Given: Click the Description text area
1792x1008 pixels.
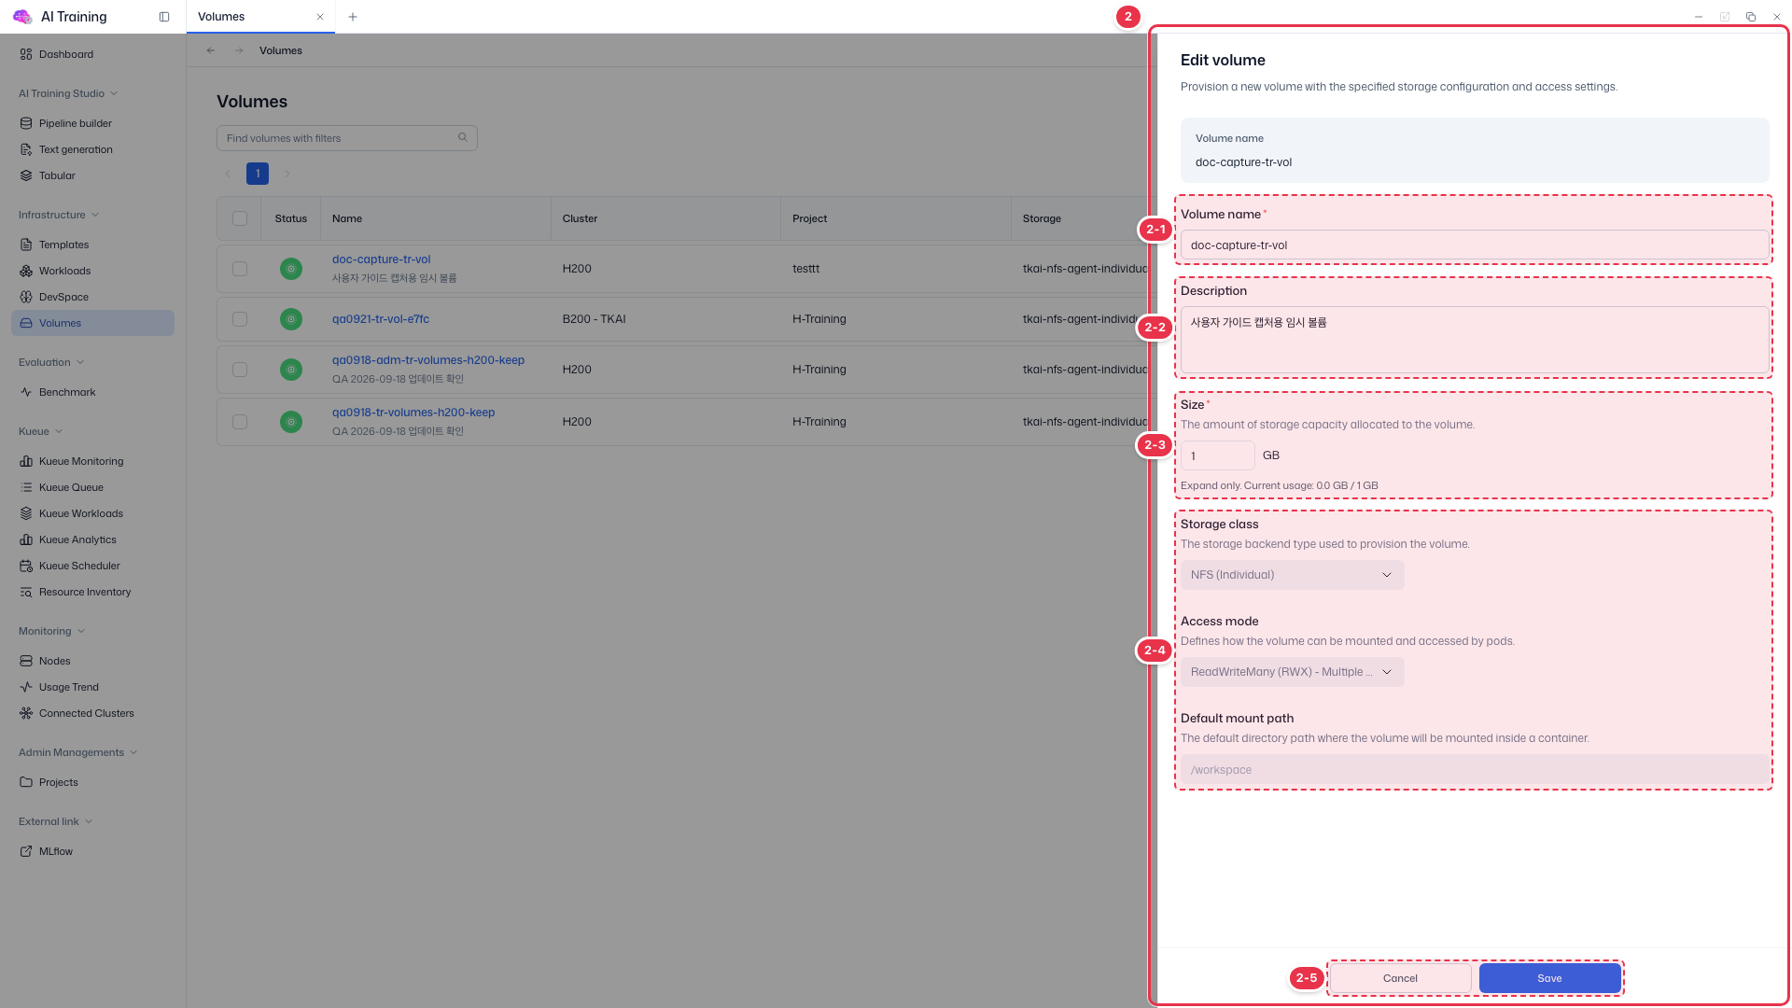Looking at the screenshot, I should [x=1475, y=340].
